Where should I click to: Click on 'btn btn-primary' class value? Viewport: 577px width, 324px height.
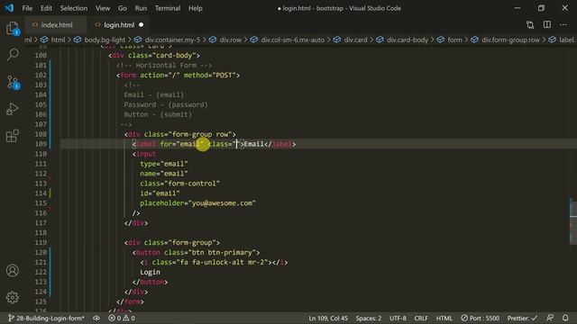pyautogui.click(x=224, y=252)
